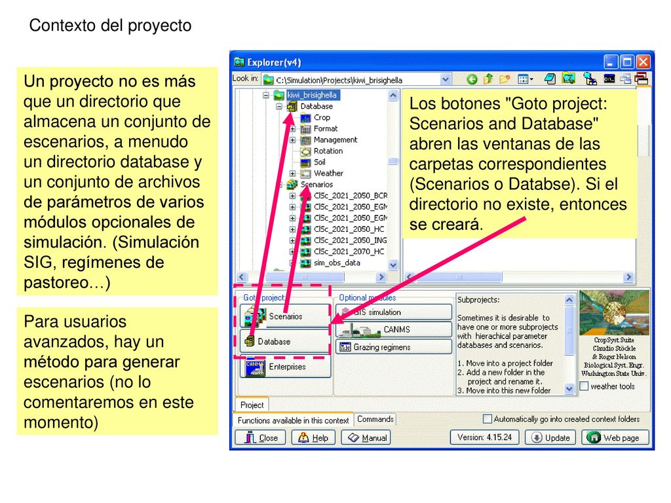The image size is (671, 503).
Task: Click the CropSyst Suite landscape image
Action: point(614,312)
